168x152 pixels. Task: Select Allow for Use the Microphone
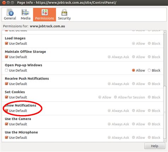click(134, 137)
